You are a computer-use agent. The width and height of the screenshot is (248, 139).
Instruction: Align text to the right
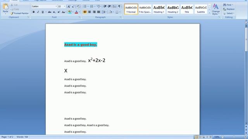(x=94, y=12)
